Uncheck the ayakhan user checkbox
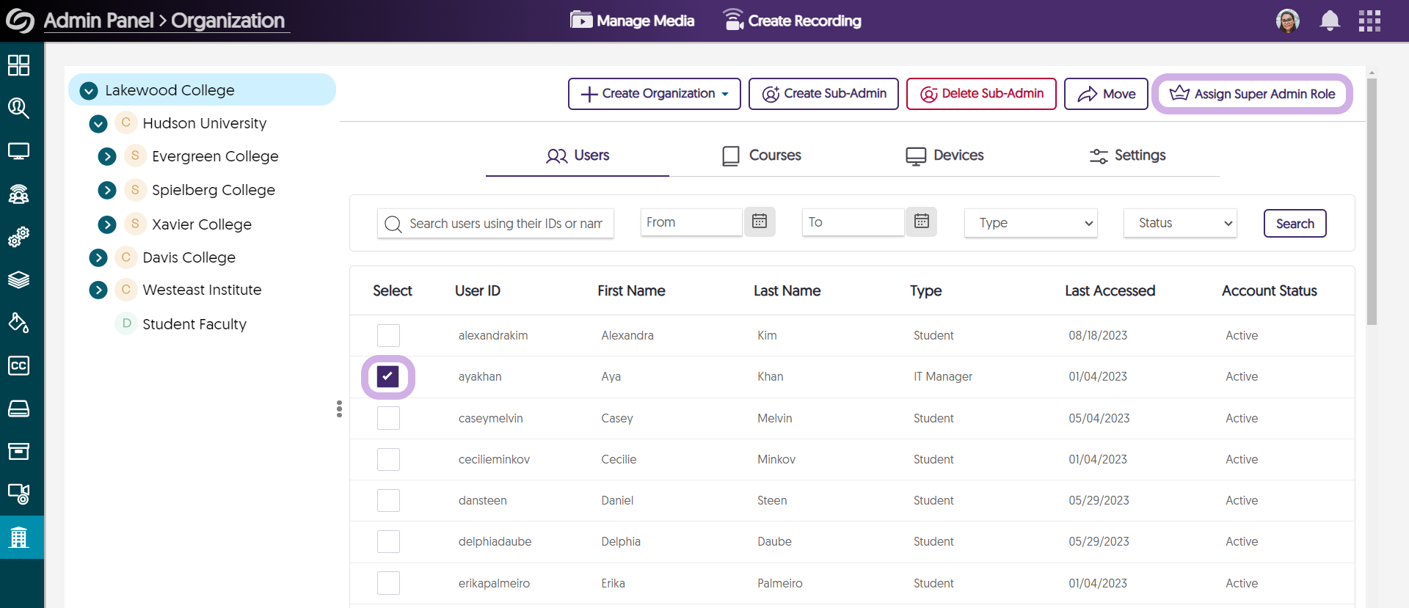1409x608 pixels. 387,376
